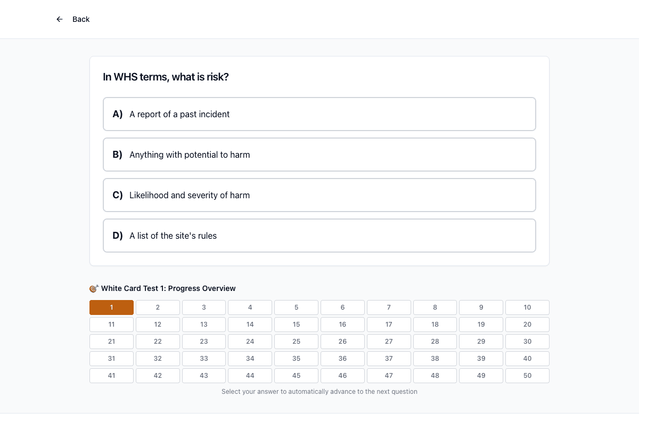The height and width of the screenshot is (421, 647).
Task: Open question 31
Action: pyautogui.click(x=111, y=359)
